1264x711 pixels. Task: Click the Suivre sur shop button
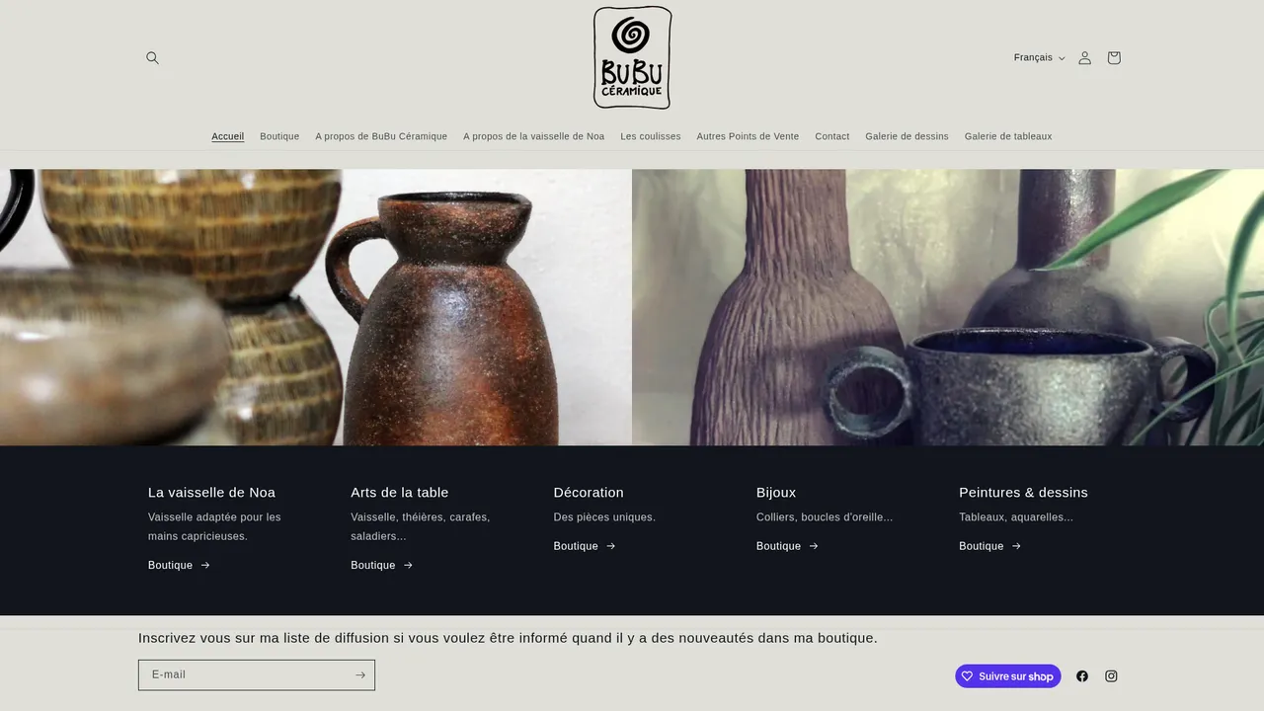pos(1007,676)
